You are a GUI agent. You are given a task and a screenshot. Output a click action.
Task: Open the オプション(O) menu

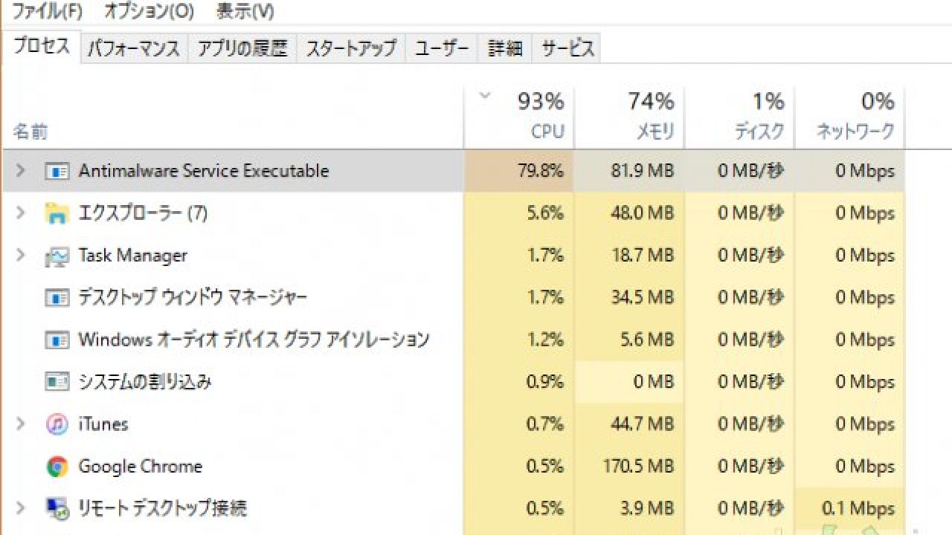[149, 11]
